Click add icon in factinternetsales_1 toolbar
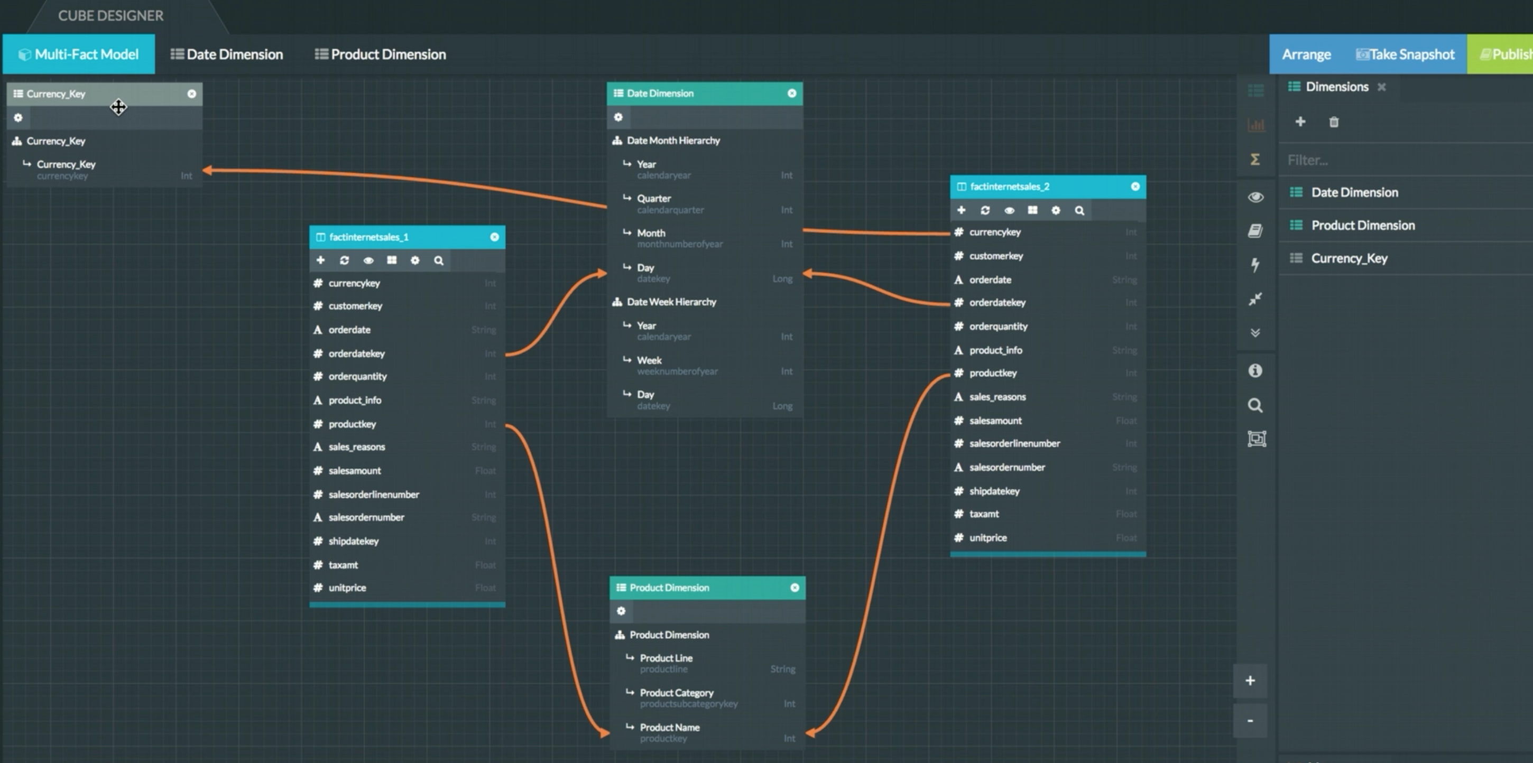1533x763 pixels. tap(321, 260)
